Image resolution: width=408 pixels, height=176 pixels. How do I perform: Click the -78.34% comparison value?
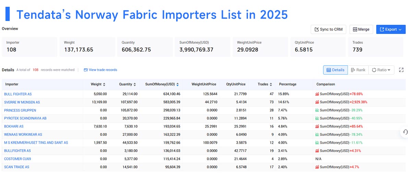click(x=356, y=134)
